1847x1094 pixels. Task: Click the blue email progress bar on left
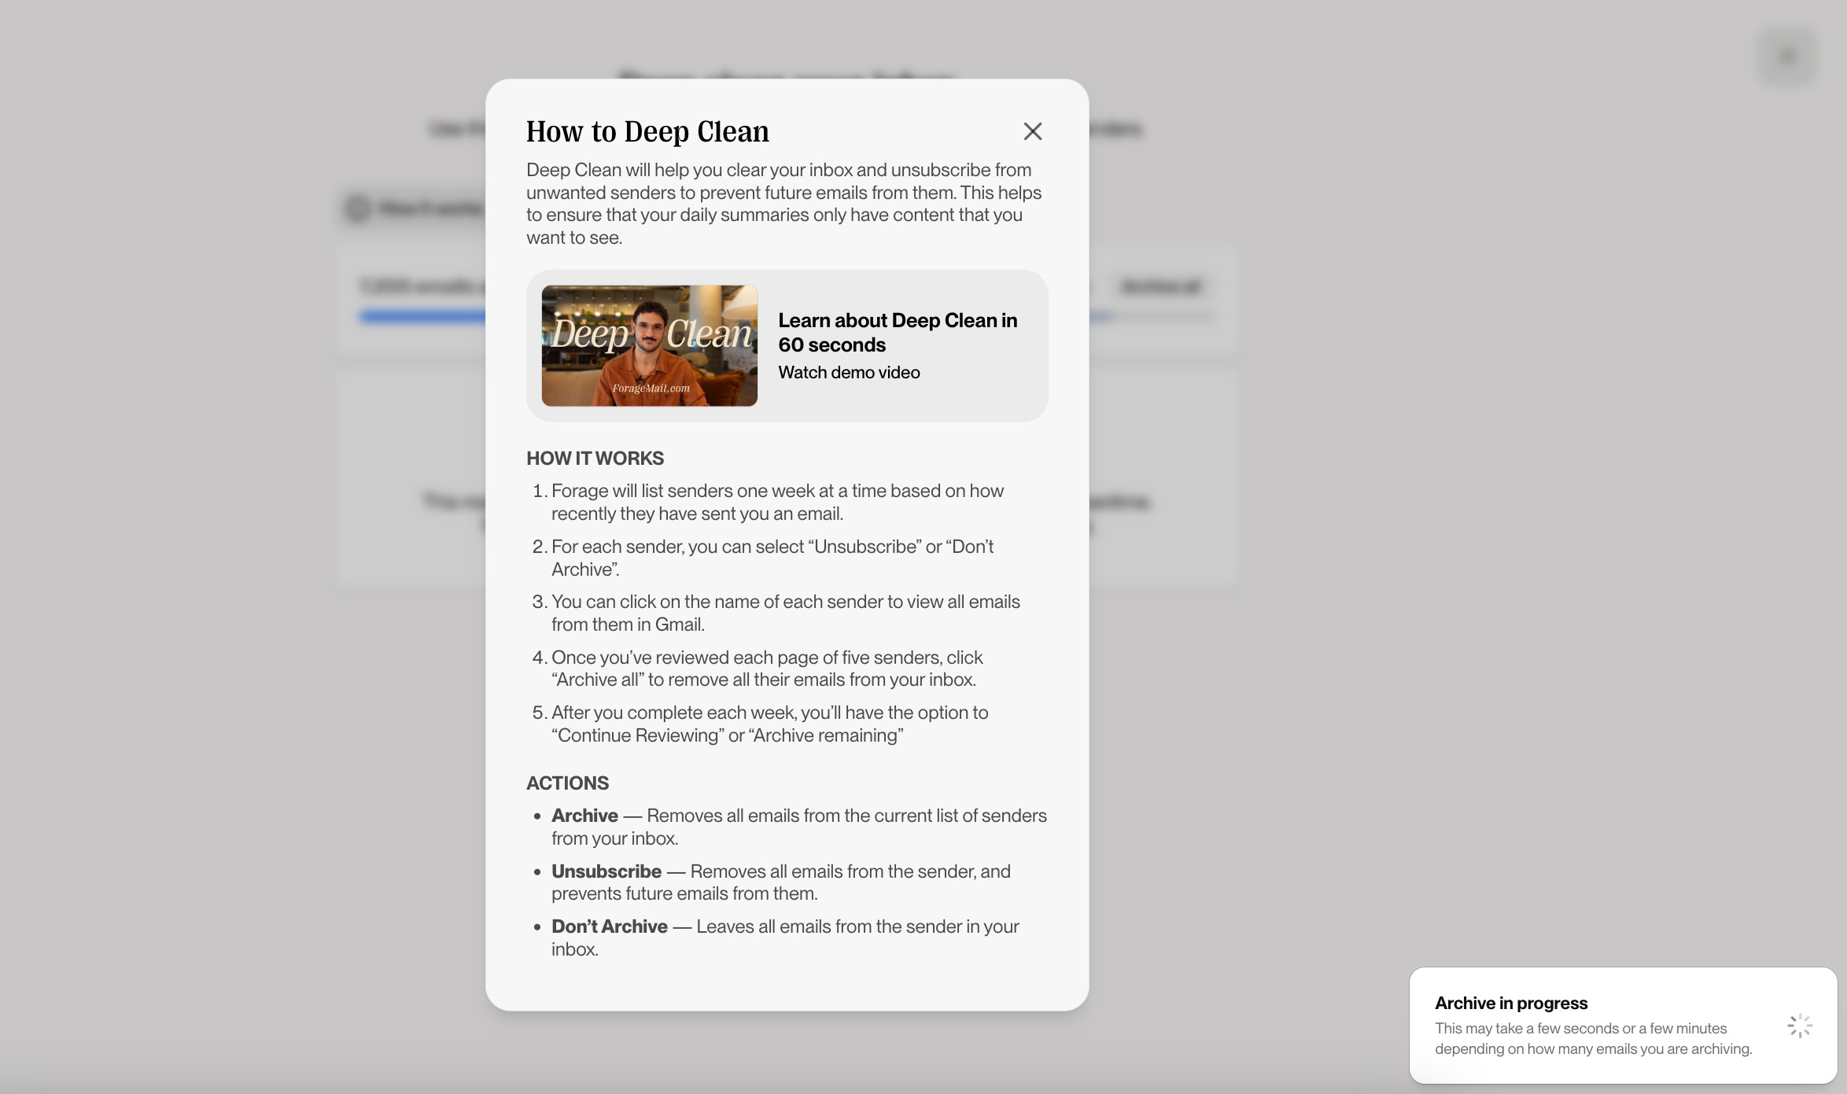422,317
